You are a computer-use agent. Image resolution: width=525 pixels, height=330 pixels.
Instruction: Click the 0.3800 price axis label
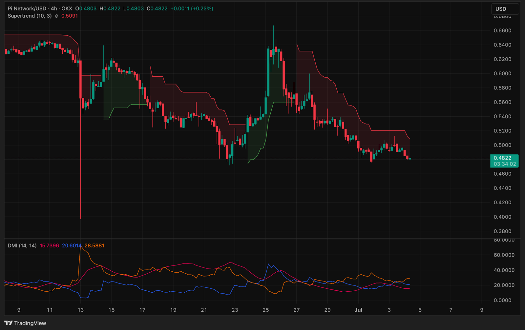pos(502,231)
